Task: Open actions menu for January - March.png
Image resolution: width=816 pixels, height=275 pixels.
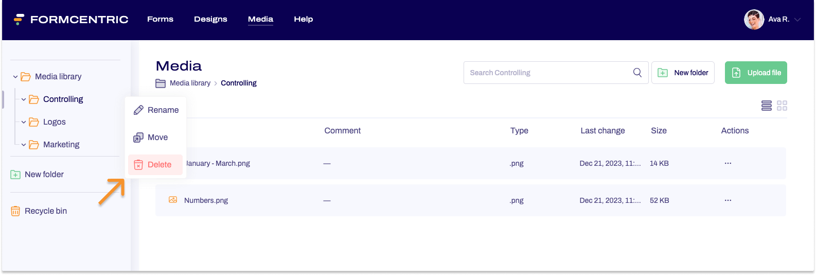Action: coord(728,163)
